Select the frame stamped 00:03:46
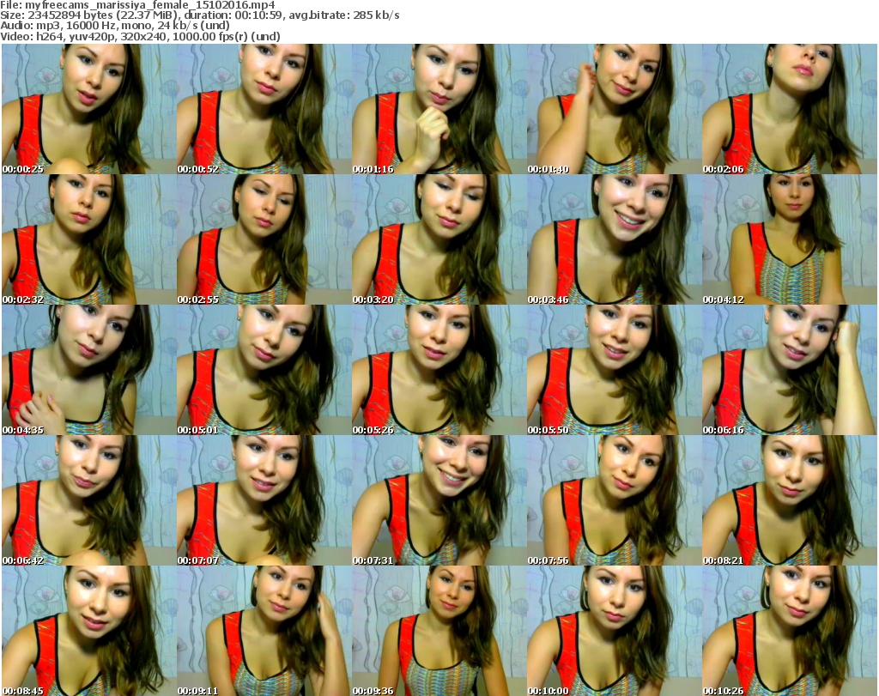Screen dimensions: 879x696 tap(615, 239)
